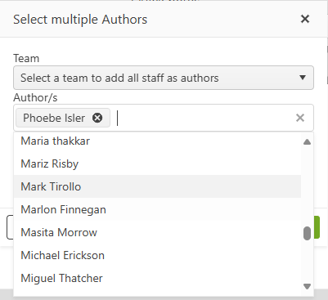The width and height of the screenshot is (328, 300).
Task: Select Michael Erickson from the list
Action: tap(157, 255)
